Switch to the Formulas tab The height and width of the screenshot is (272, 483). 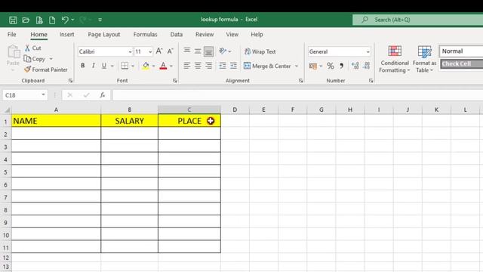click(145, 35)
